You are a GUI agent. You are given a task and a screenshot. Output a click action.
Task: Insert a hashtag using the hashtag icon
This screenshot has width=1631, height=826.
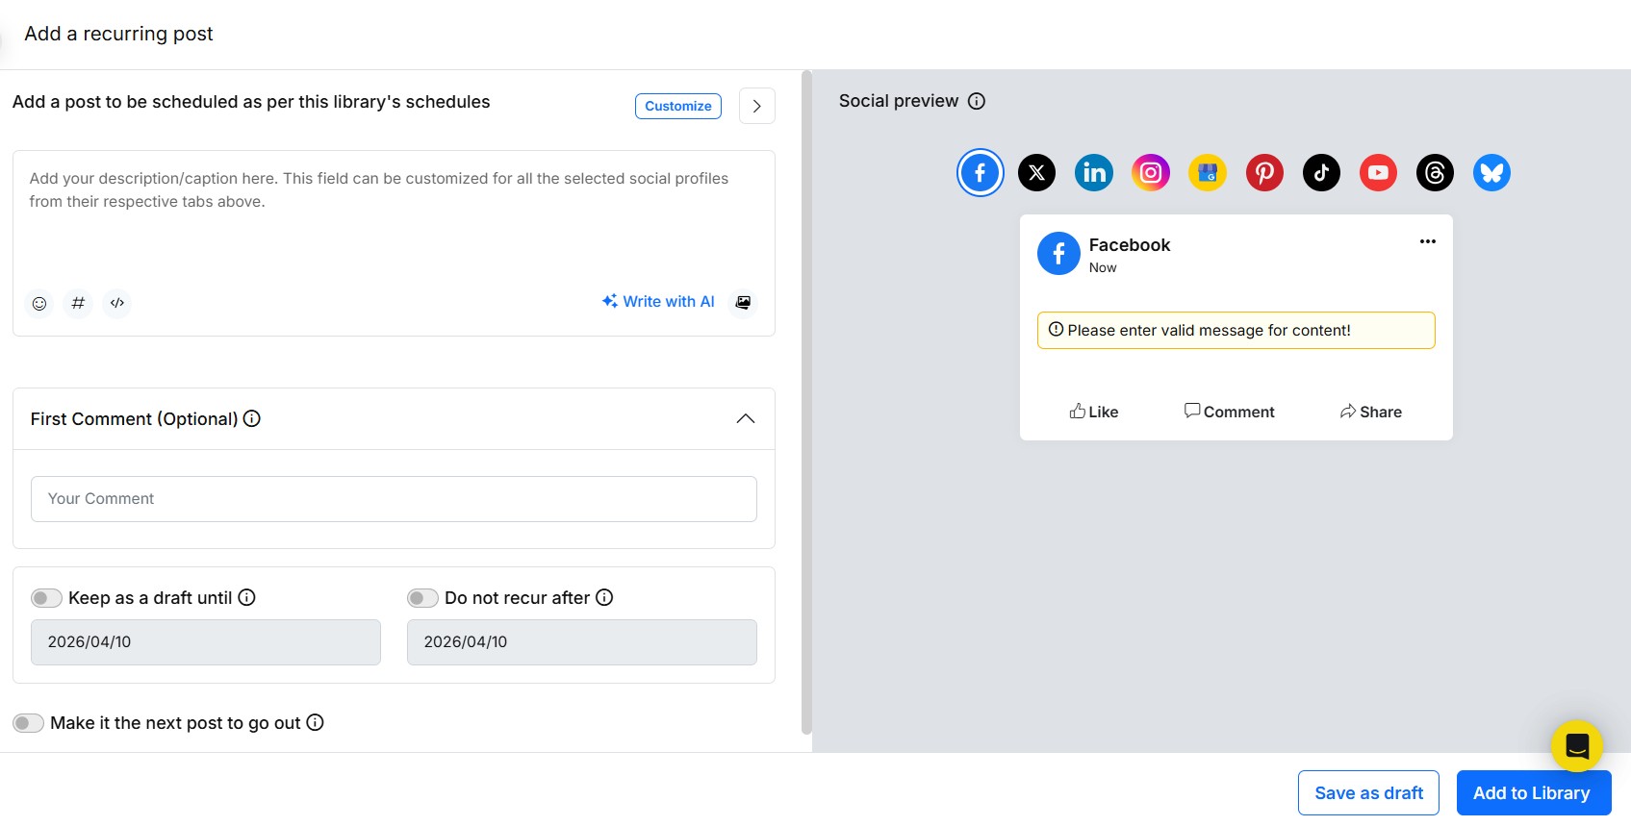click(78, 303)
